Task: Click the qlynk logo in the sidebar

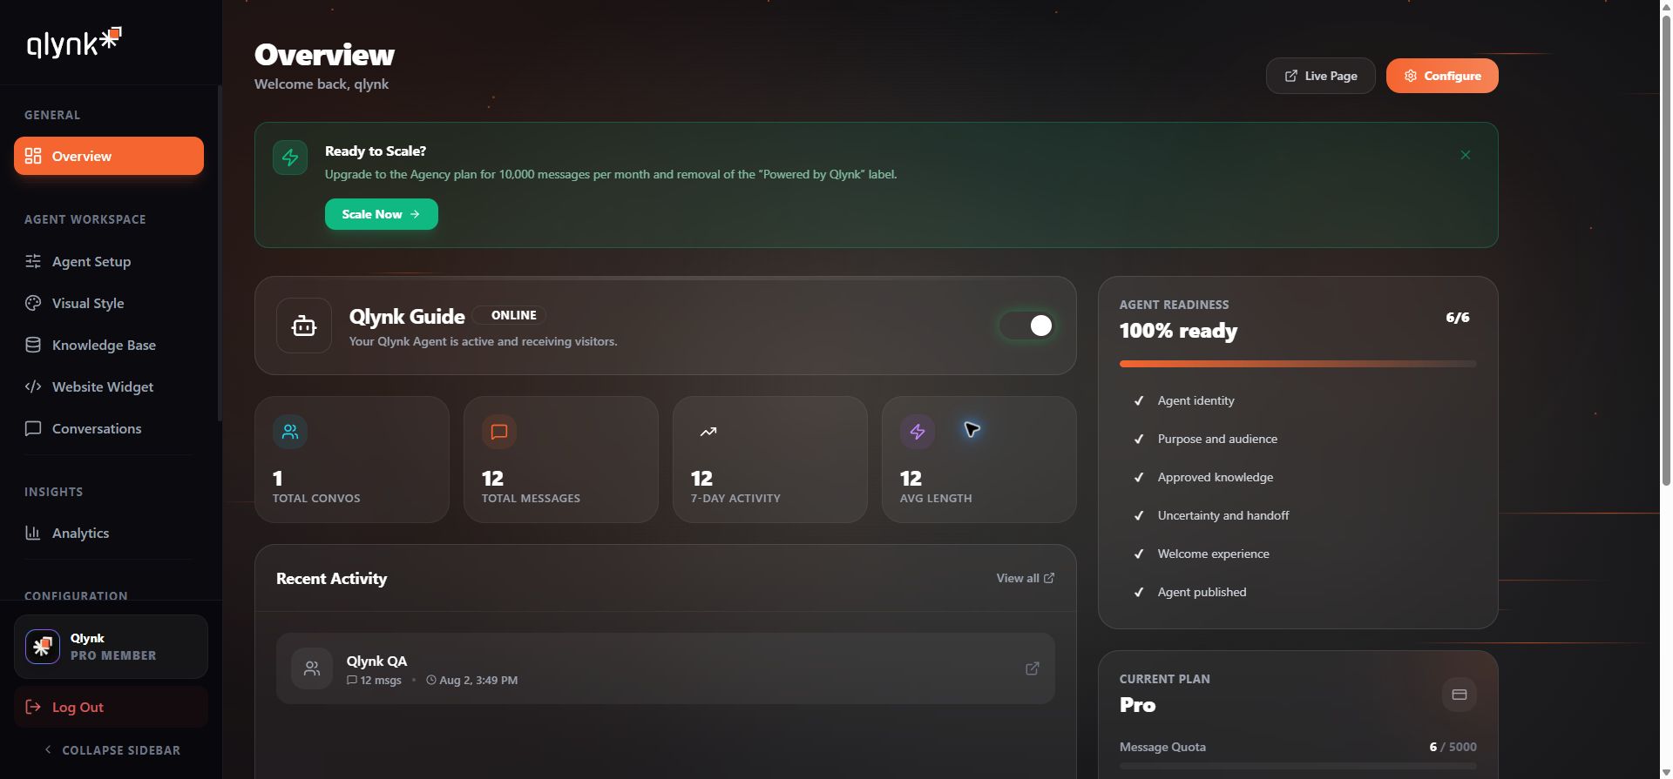Action: click(74, 42)
